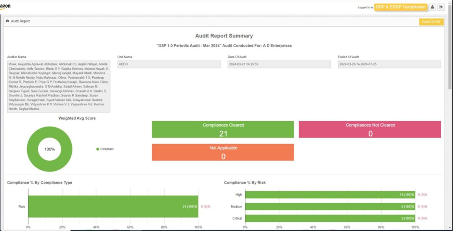Click the Audit Report panel icon
The image size is (453, 231).
coord(7,21)
